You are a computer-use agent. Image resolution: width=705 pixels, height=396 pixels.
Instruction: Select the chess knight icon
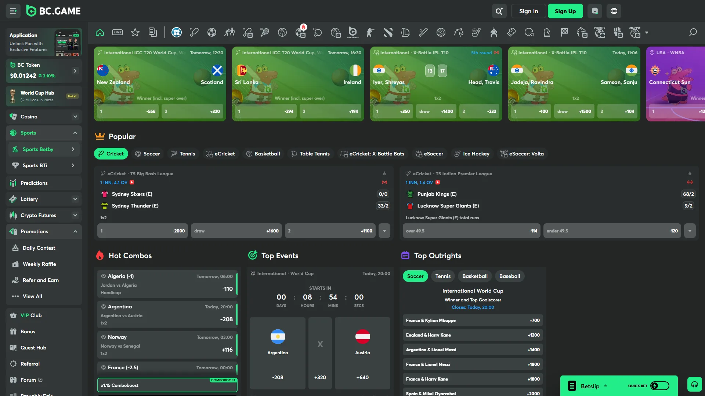(547, 32)
